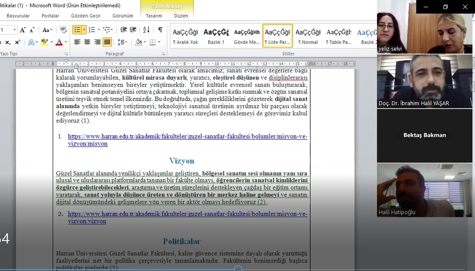This screenshot has height=271, width=475.
Task: Click the Sort A-Z icon
Action: click(146, 30)
